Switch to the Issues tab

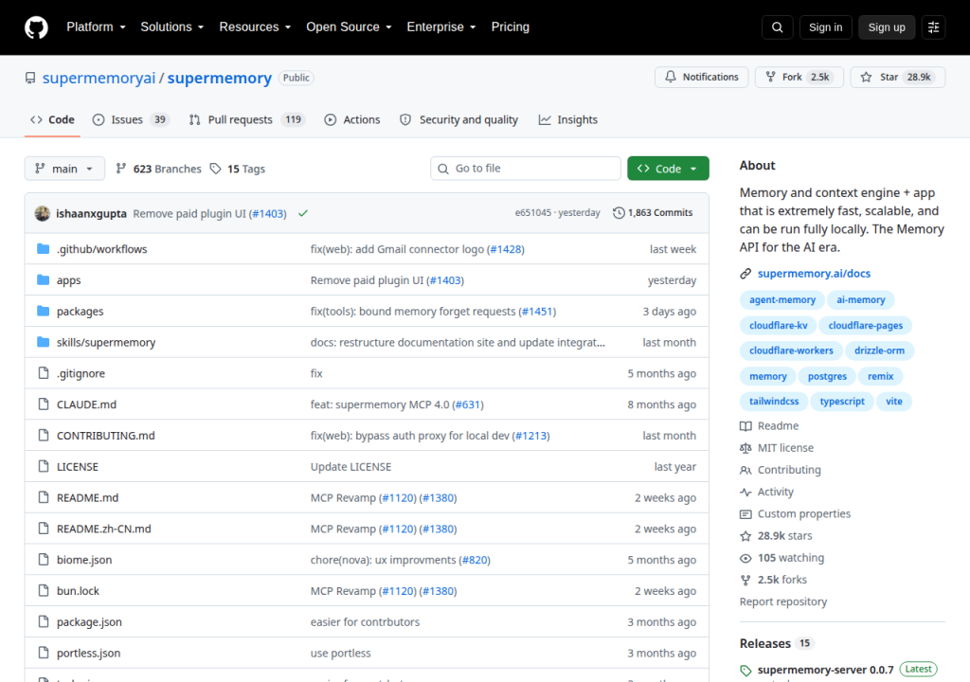(x=131, y=120)
